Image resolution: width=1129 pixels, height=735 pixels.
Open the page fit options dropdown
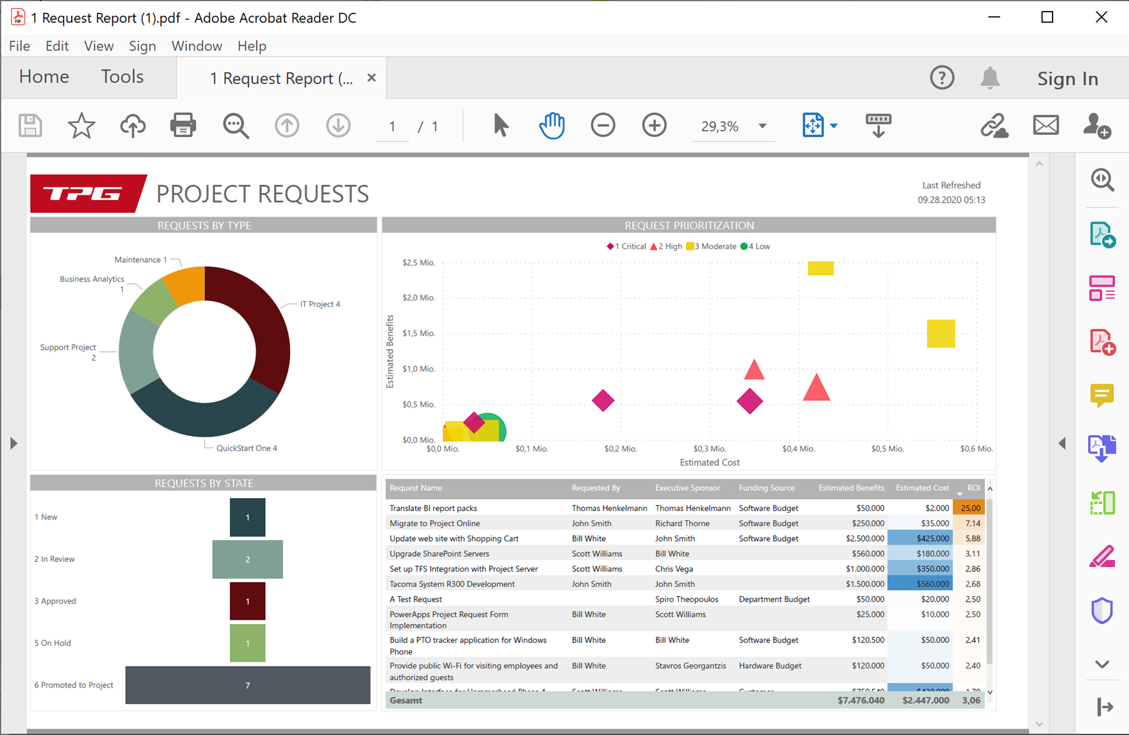[x=834, y=126]
